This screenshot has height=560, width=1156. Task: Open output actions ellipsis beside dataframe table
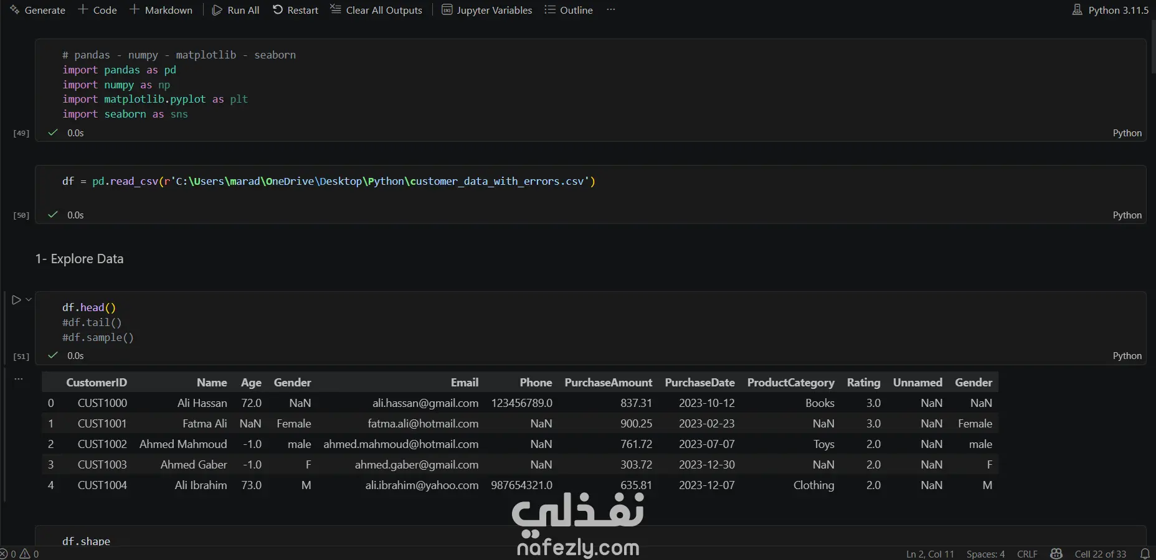point(19,378)
